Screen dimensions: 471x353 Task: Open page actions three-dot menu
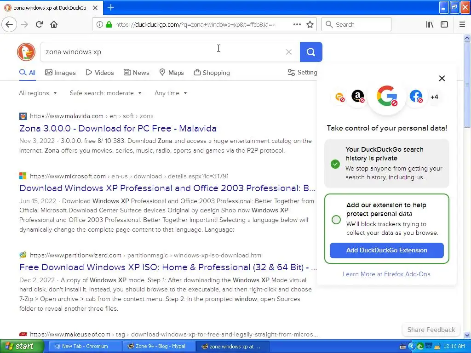(x=297, y=24)
